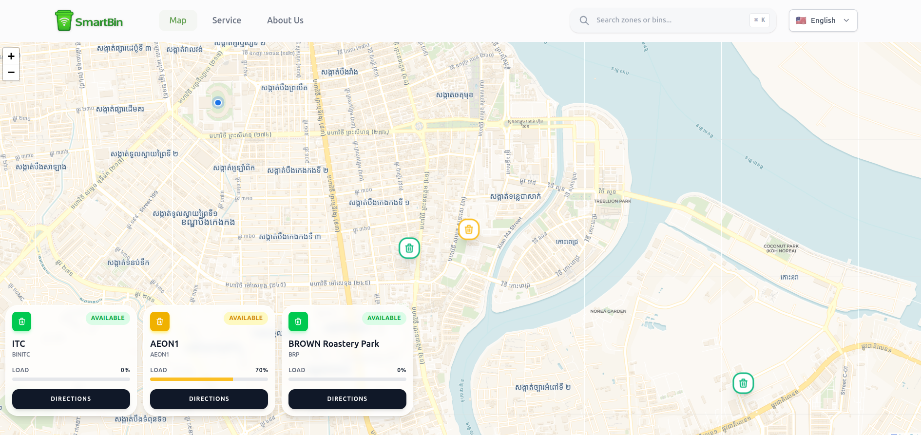Click the 70% load value
This screenshot has width=921, height=435.
tap(262, 370)
